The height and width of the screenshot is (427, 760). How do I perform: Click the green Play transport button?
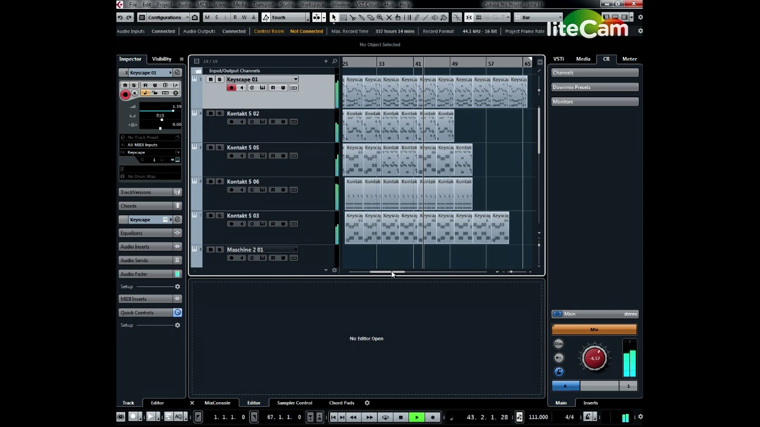(x=417, y=417)
